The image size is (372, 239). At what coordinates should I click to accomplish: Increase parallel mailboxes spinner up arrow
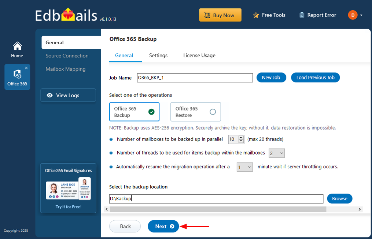coord(241,137)
